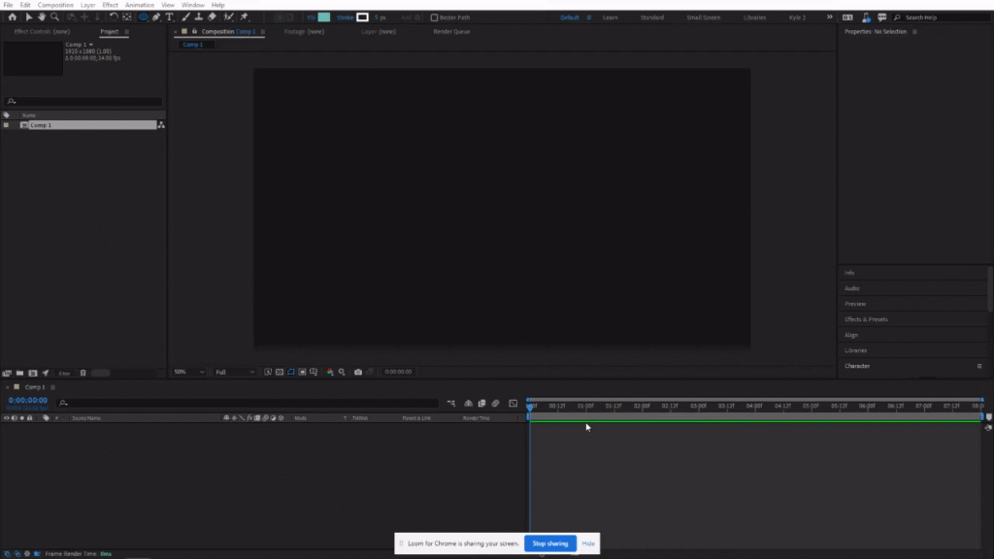Select the Pan Behind anchor point tool
Screen dimensions: 994x559
[x=127, y=17]
